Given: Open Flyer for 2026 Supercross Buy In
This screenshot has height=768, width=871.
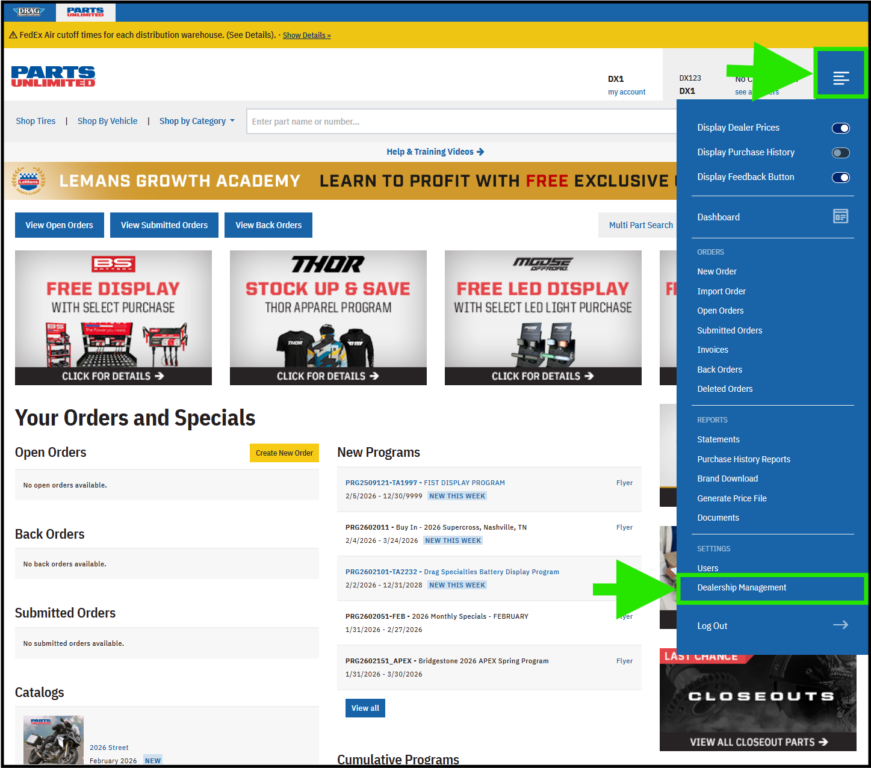Looking at the screenshot, I should [x=624, y=527].
